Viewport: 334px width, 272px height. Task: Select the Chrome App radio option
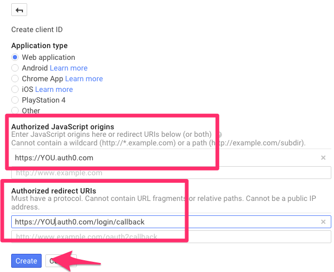(15, 79)
